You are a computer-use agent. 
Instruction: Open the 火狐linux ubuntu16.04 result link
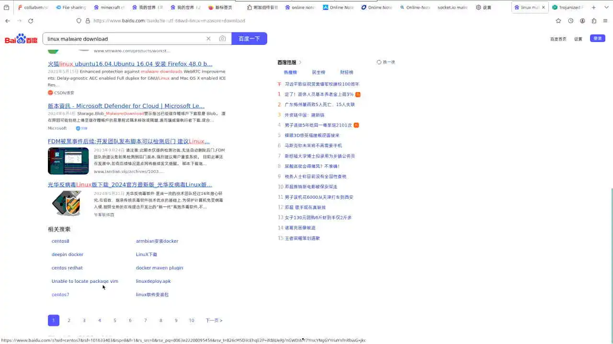coord(130,64)
